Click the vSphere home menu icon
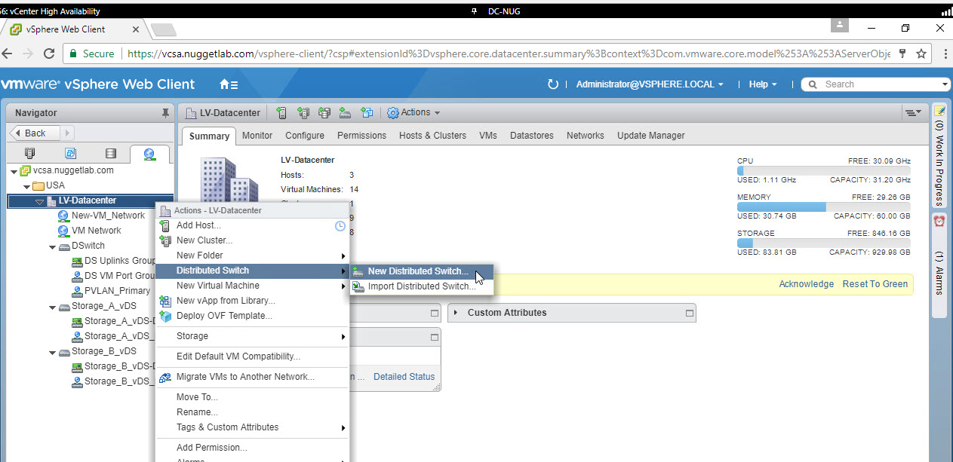The width and height of the screenshot is (953, 462). [229, 84]
